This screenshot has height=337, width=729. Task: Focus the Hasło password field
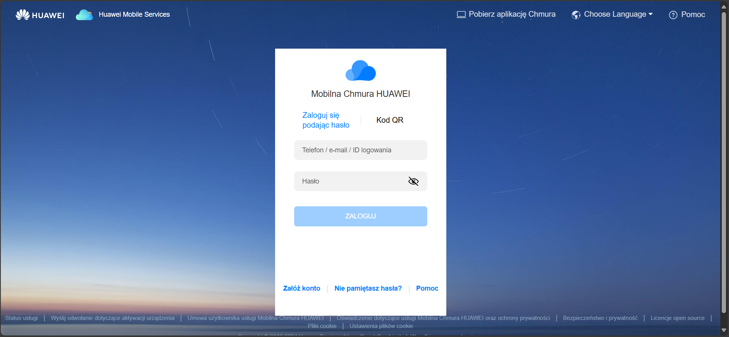[361, 181]
